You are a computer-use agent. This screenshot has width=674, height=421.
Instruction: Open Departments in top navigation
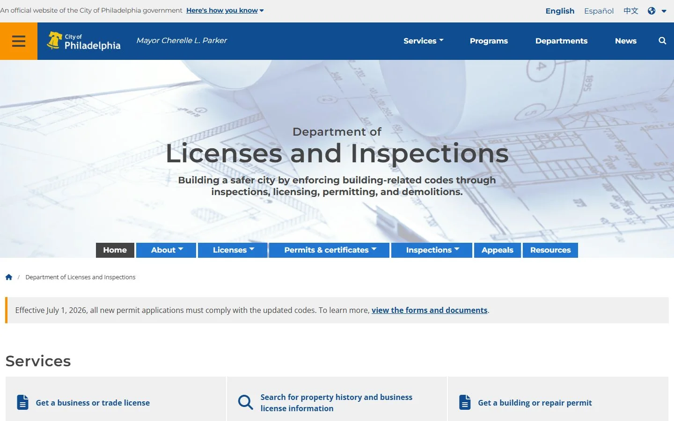pos(561,41)
